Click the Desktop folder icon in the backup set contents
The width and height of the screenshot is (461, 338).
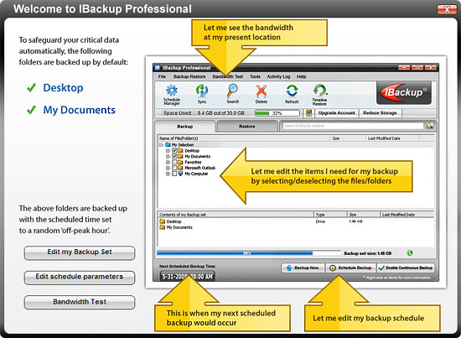tap(163, 221)
